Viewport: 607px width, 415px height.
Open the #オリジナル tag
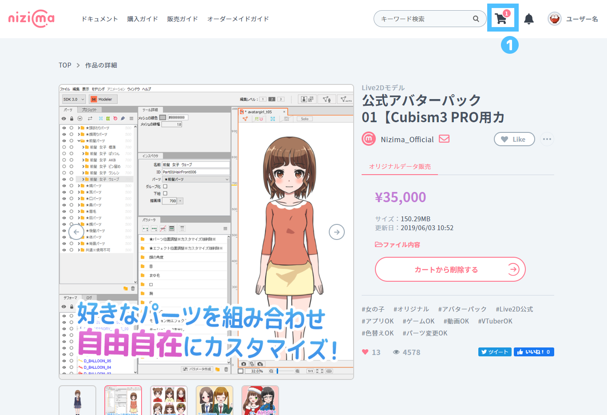[x=411, y=309]
